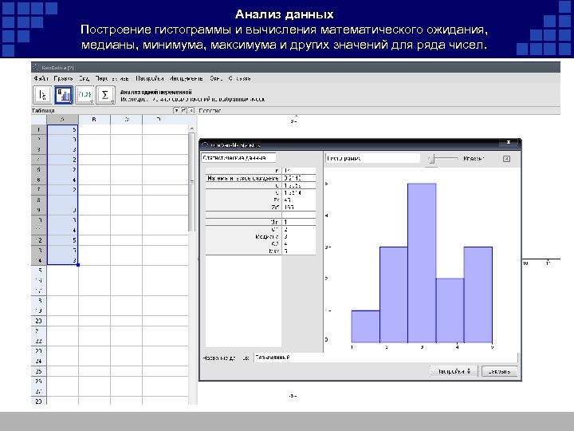Click the spreadsheet vertical scrollbar
Screen dimensions: 574x431
click(191, 182)
